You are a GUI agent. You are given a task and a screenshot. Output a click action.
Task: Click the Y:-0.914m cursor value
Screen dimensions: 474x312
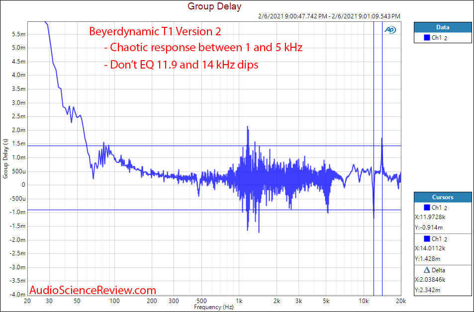429,228
